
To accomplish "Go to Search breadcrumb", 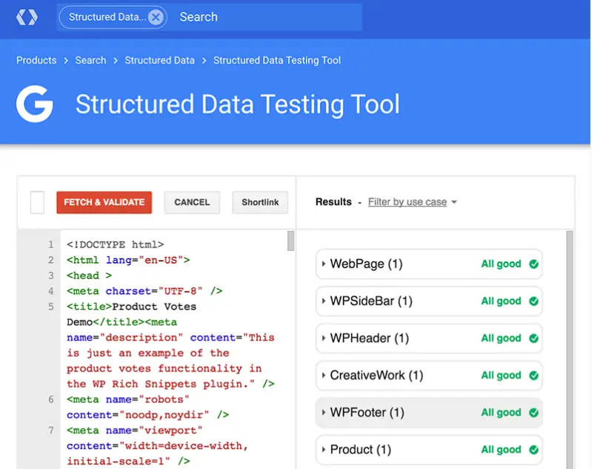I will coord(90,61).
